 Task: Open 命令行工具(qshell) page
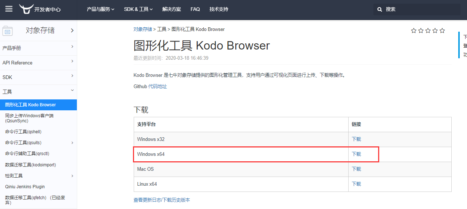click(x=23, y=132)
